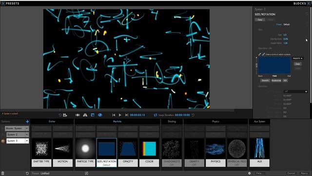Add a new particle system
This screenshot has height=176, width=312.
[27, 122]
